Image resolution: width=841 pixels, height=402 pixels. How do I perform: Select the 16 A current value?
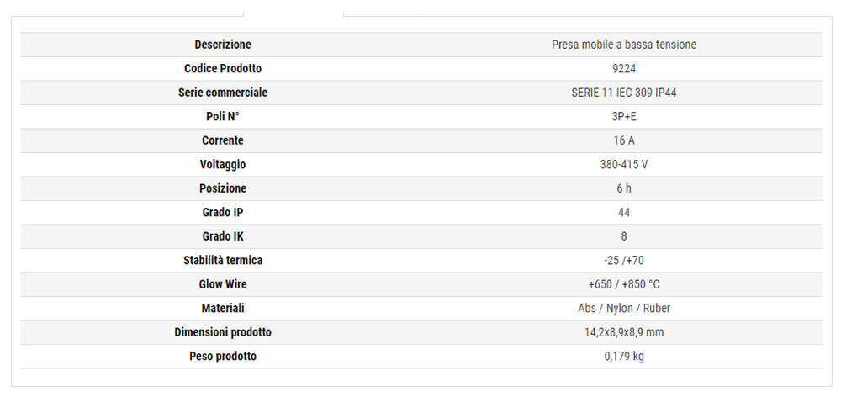click(624, 140)
